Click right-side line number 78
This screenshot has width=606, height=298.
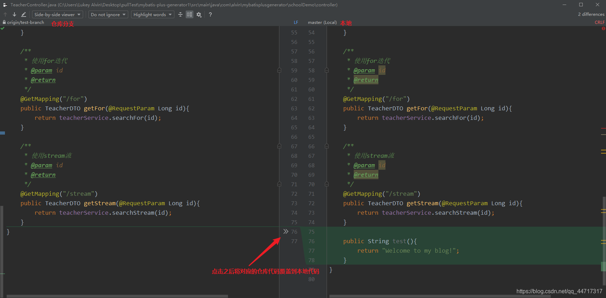pyautogui.click(x=311, y=260)
